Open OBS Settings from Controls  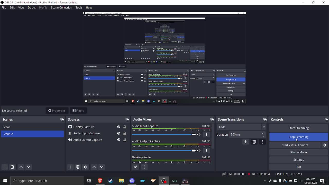click(x=298, y=160)
